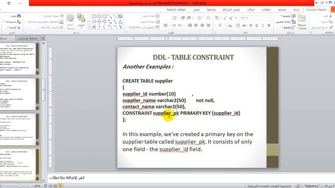Open Select (تحديد) dropdown
335x188 pixels.
14,28
